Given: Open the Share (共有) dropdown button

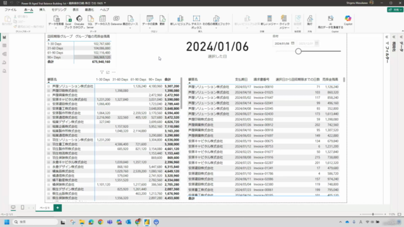Looking at the screenshot, I should pyautogui.click(x=395, y=10).
